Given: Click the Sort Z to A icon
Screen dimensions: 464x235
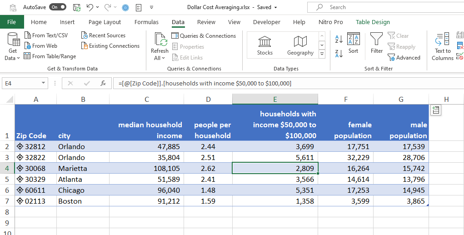Looking at the screenshot, I should point(339,54).
